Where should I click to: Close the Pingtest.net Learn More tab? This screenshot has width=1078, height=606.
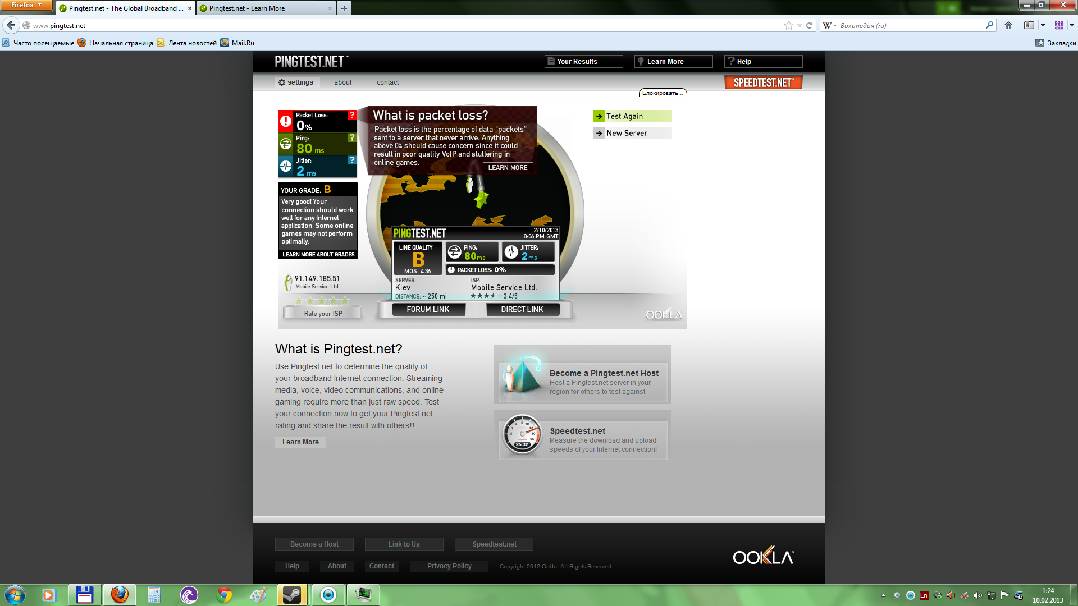click(330, 8)
